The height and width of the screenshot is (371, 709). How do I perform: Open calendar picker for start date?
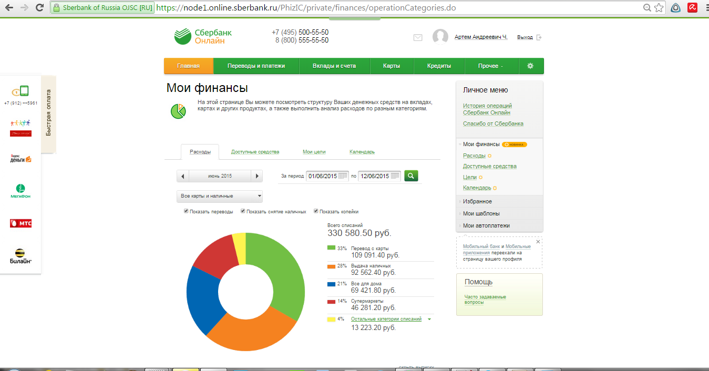[x=343, y=176]
